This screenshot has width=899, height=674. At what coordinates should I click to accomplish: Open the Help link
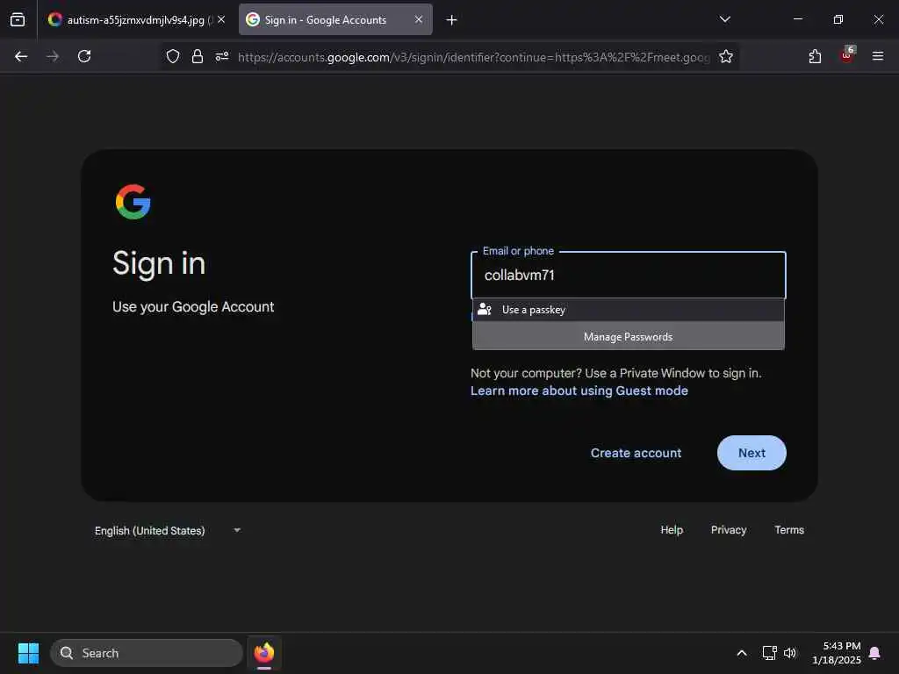click(672, 530)
